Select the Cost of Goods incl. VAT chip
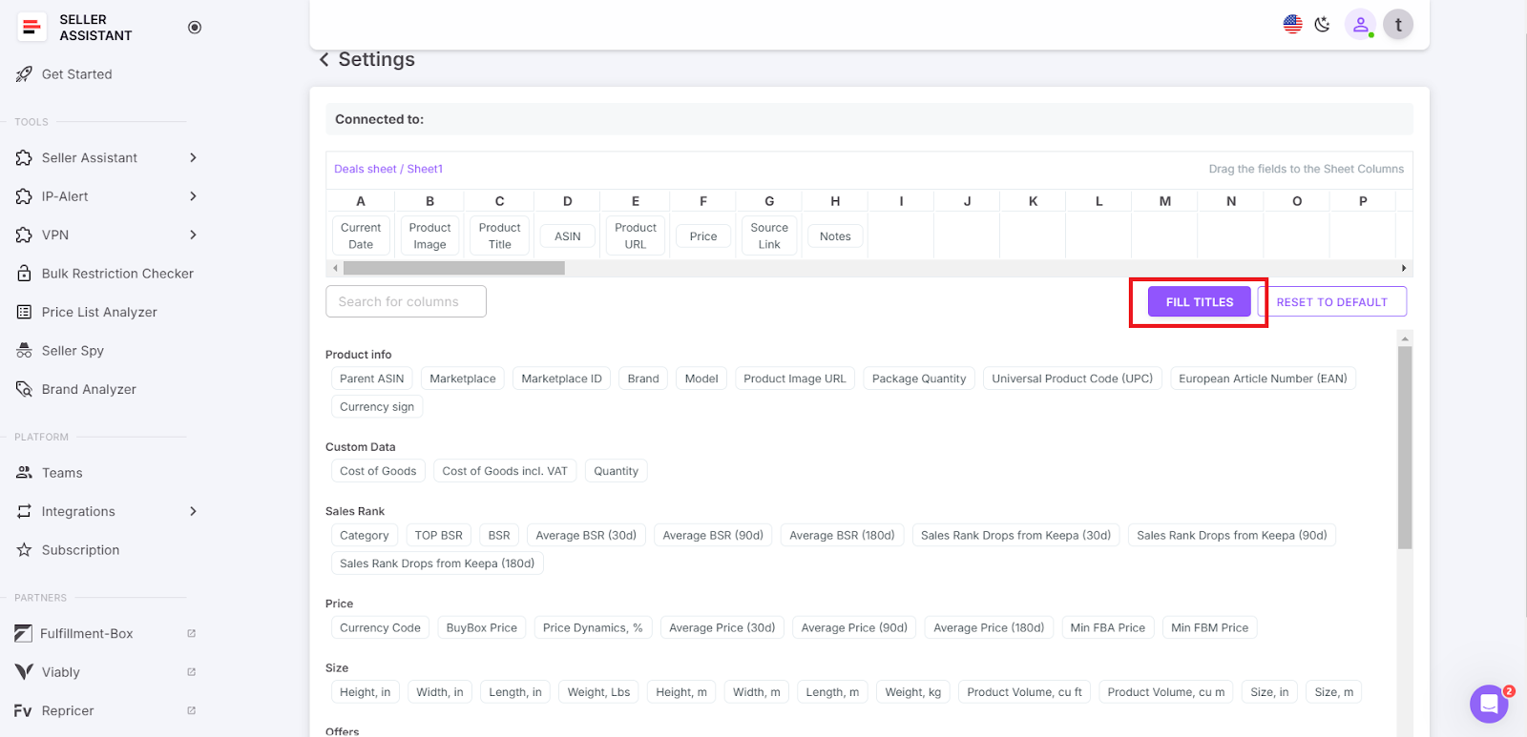The width and height of the screenshot is (1527, 737). pyautogui.click(x=505, y=471)
